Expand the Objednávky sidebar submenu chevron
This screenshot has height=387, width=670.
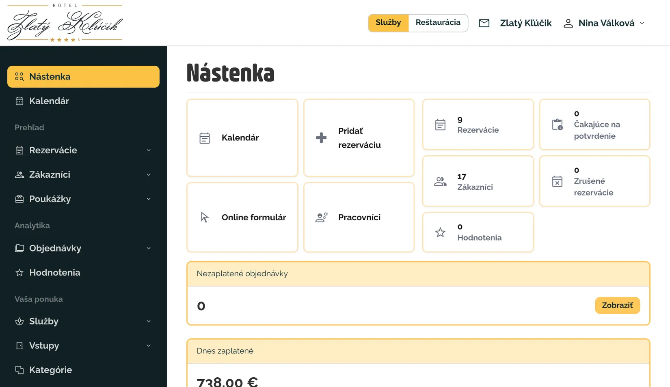pos(149,248)
